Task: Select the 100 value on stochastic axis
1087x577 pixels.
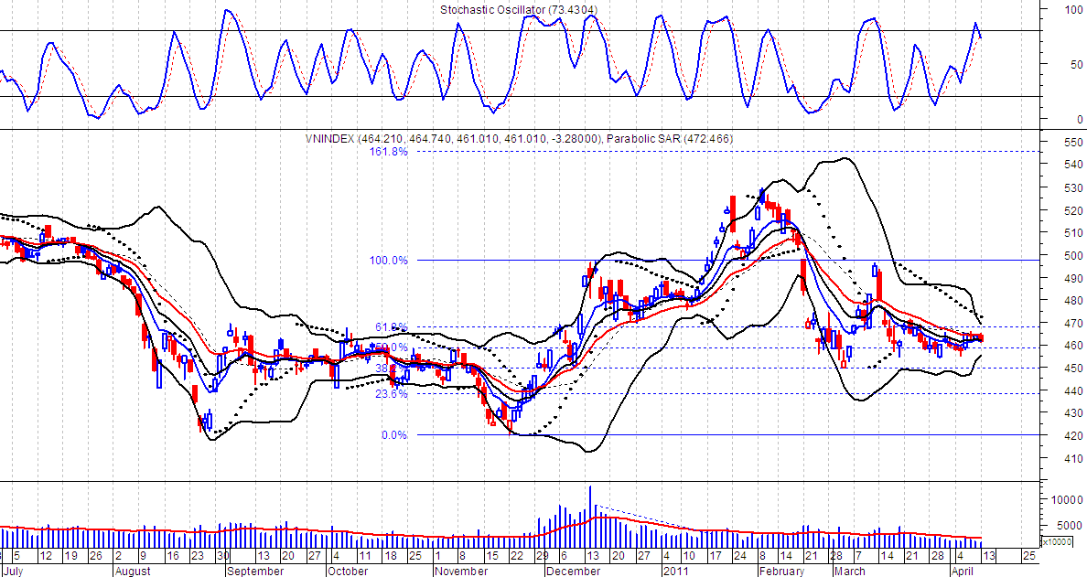Action: click(x=1073, y=10)
